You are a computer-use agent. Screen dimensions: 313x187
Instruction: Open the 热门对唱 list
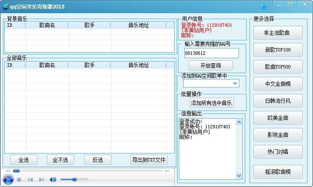coord(278,152)
